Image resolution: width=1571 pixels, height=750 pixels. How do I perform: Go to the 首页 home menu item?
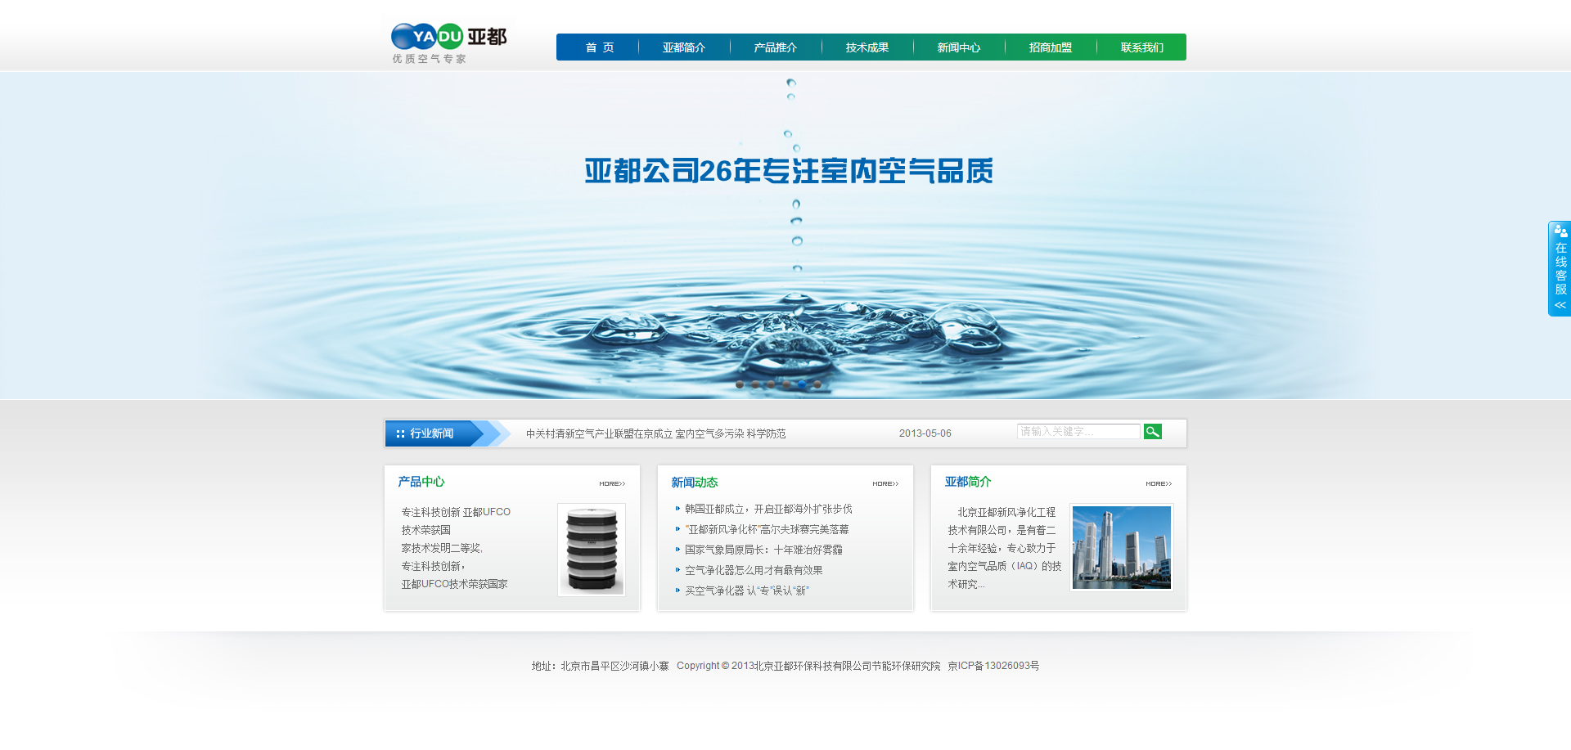coord(599,47)
